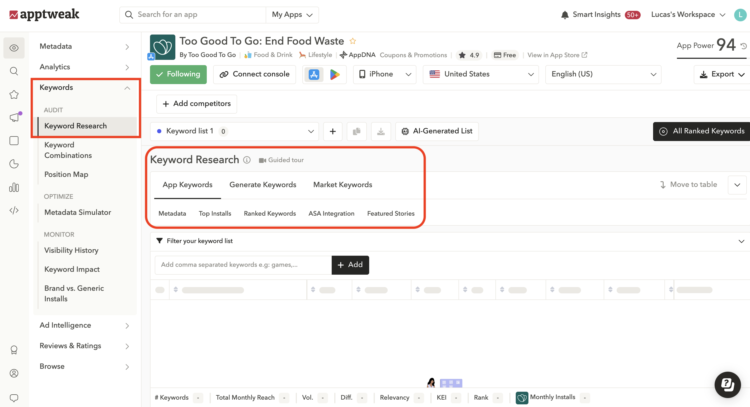Screen dimensions: 750x407
Task: Select the Featured Stories sub-tab
Action: point(391,214)
